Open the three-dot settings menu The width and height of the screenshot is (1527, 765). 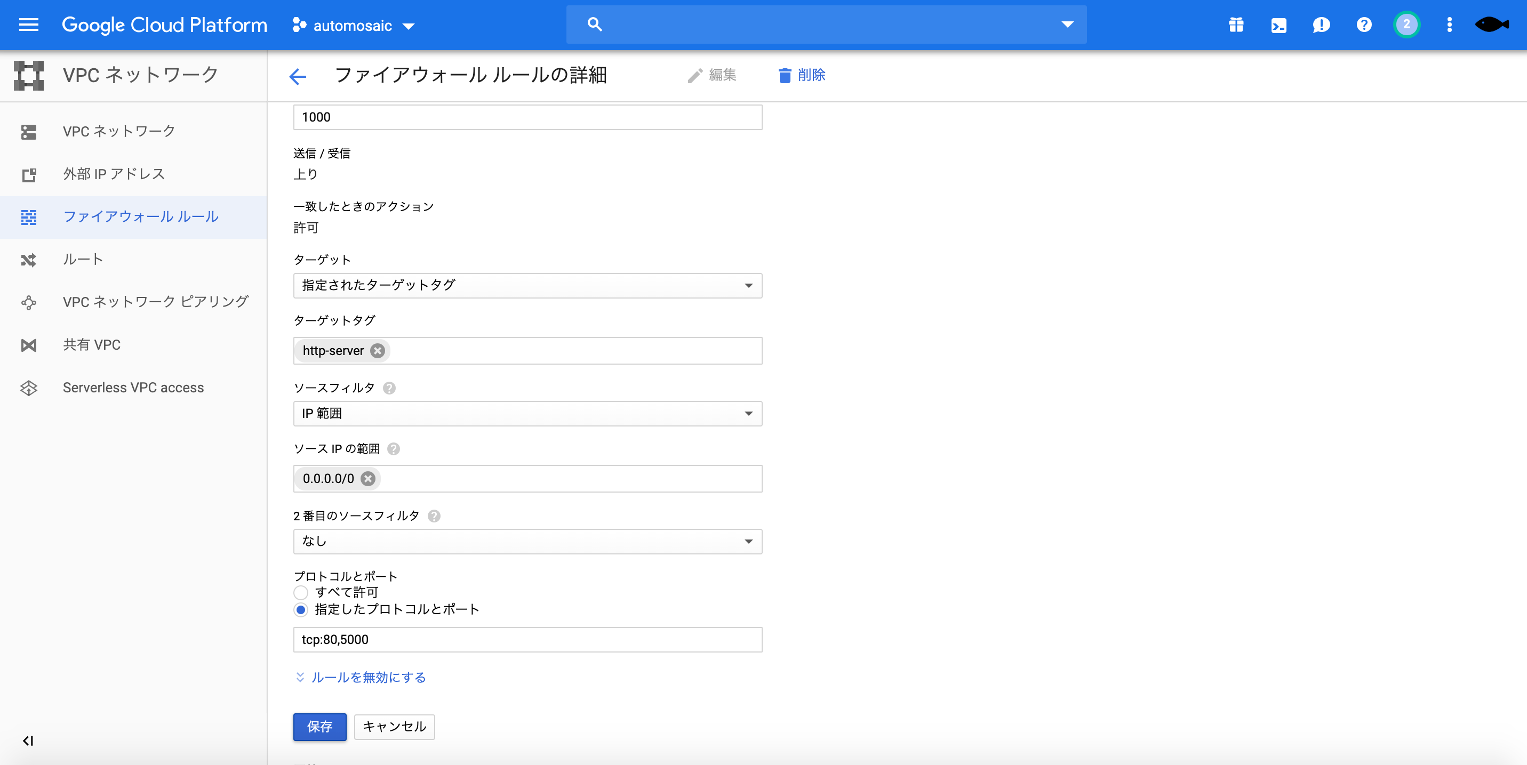click(1449, 25)
